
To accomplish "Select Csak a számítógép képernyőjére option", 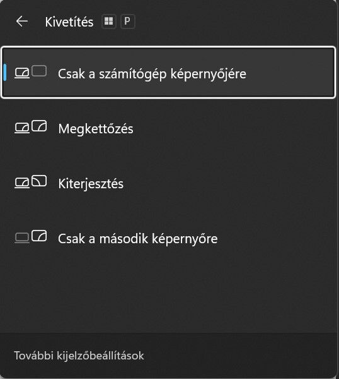I will 168,73.
